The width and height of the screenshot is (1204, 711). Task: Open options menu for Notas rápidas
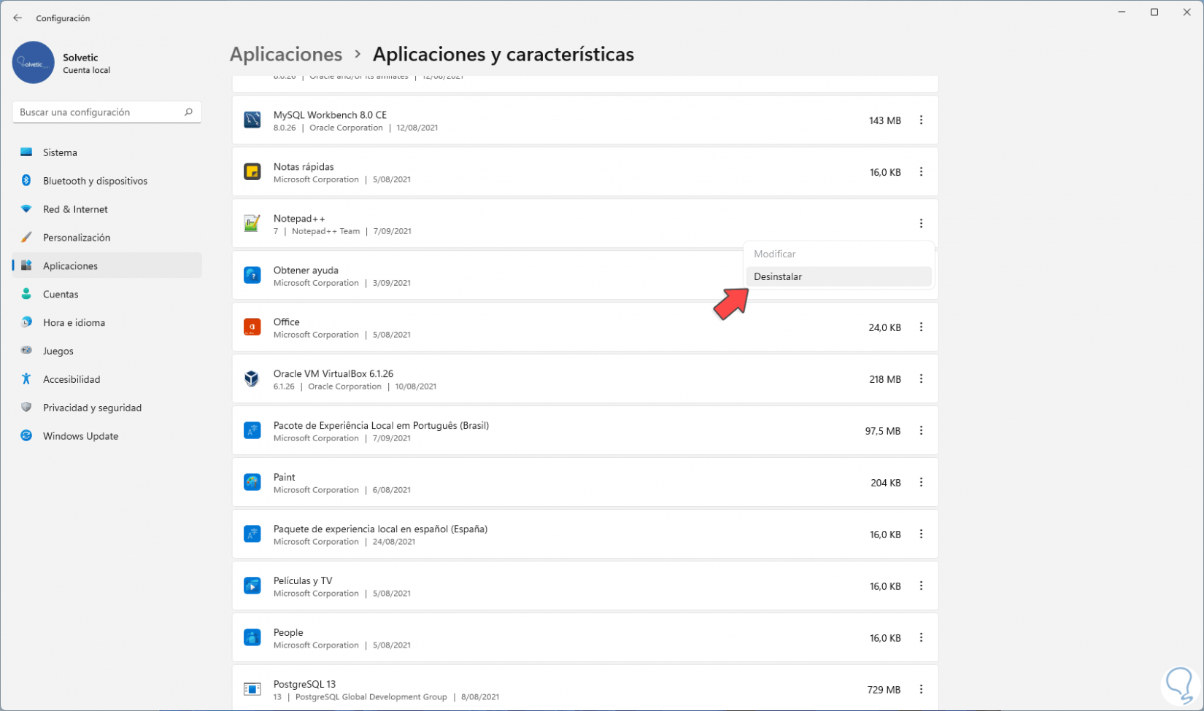(x=921, y=172)
